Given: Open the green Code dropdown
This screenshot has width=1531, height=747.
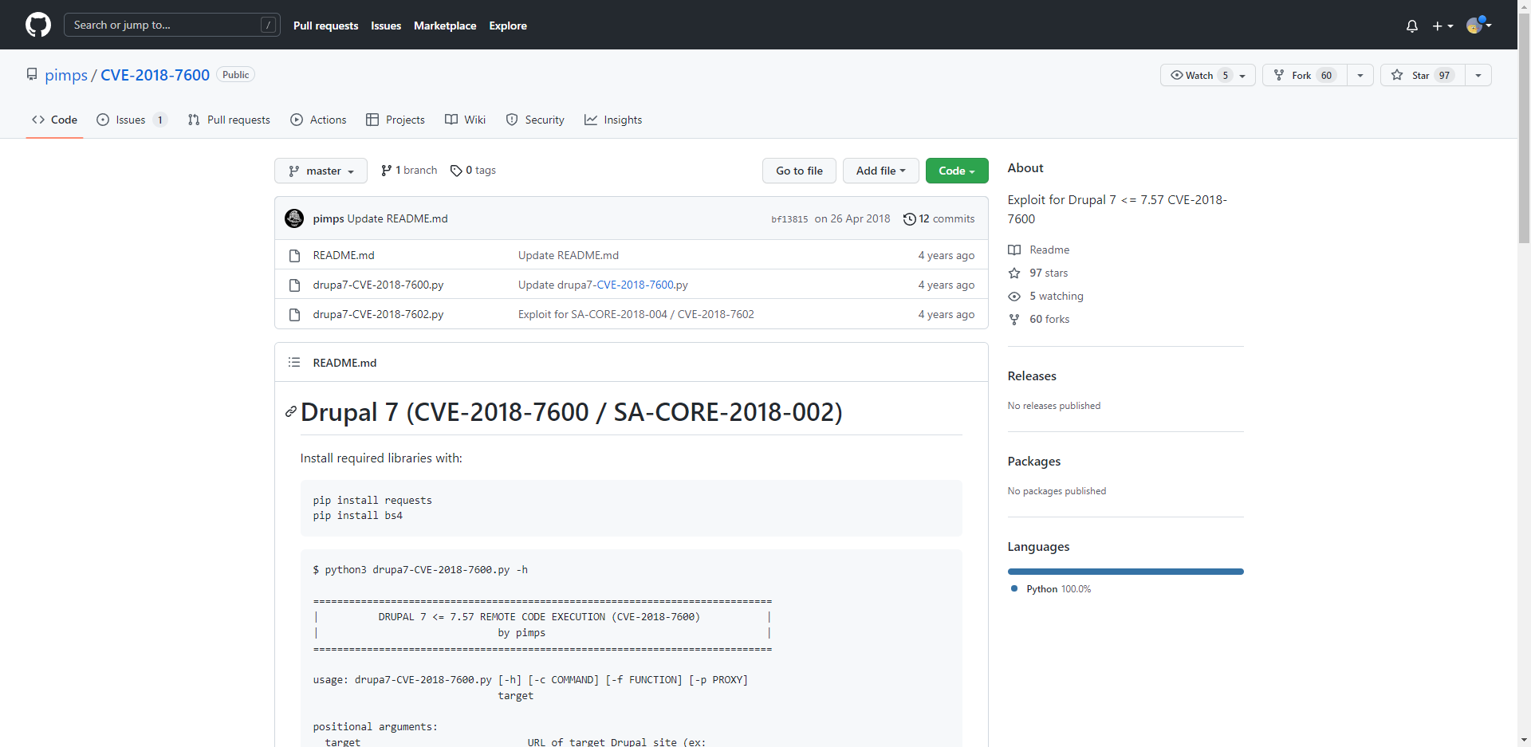Looking at the screenshot, I should (957, 171).
